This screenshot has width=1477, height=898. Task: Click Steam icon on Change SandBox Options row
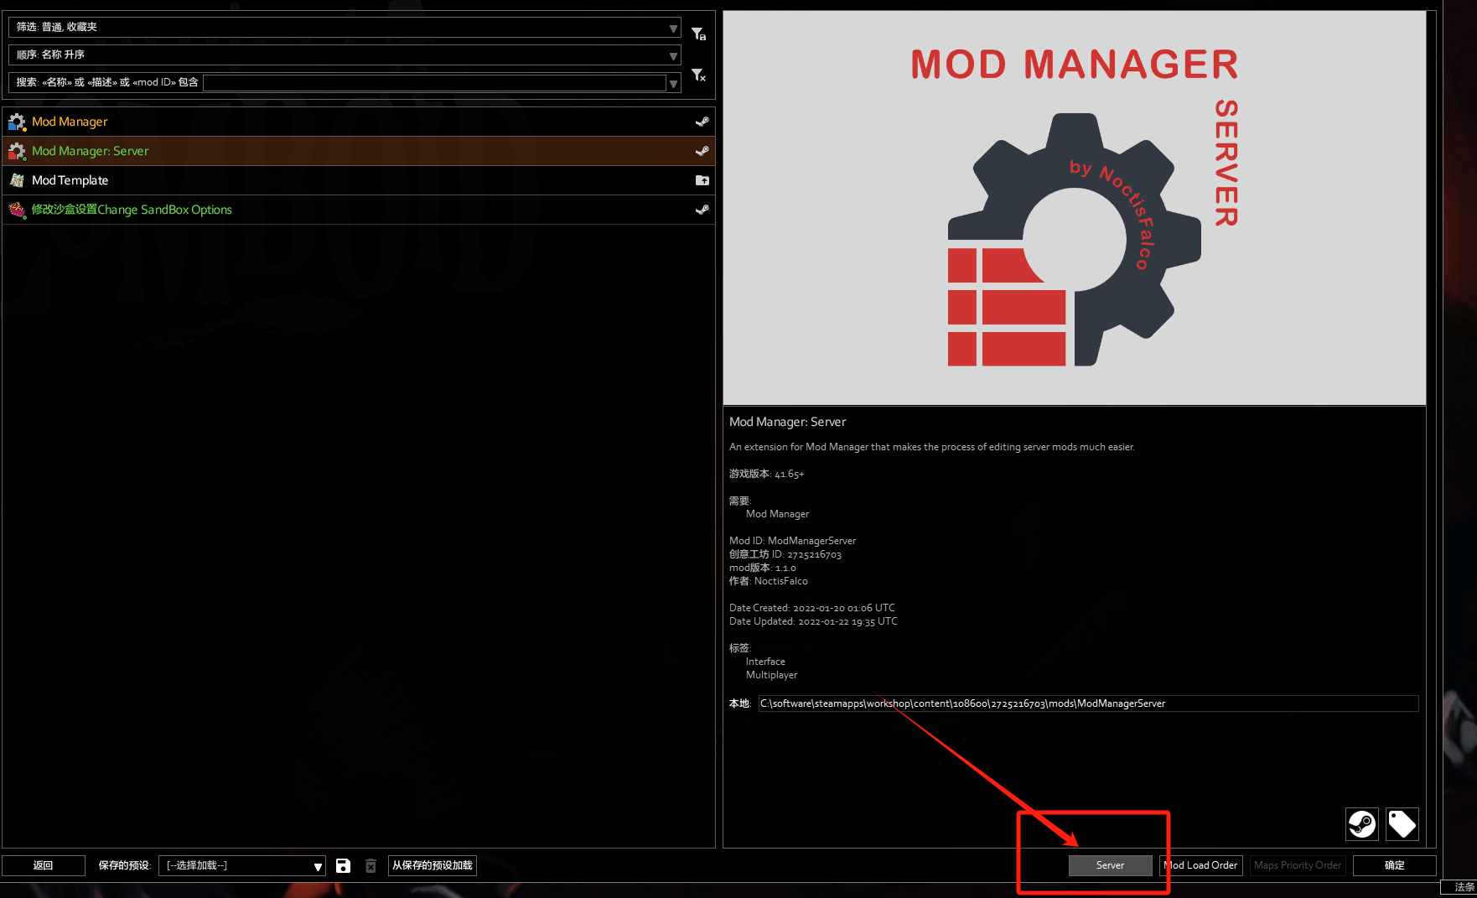click(702, 210)
